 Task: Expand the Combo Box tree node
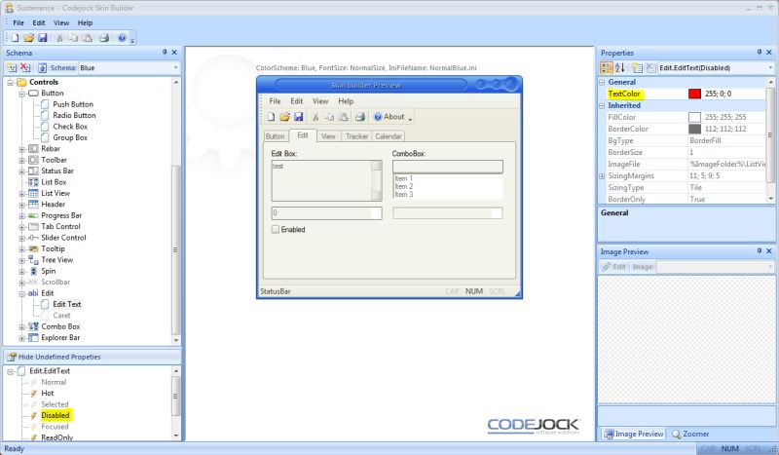[21, 327]
